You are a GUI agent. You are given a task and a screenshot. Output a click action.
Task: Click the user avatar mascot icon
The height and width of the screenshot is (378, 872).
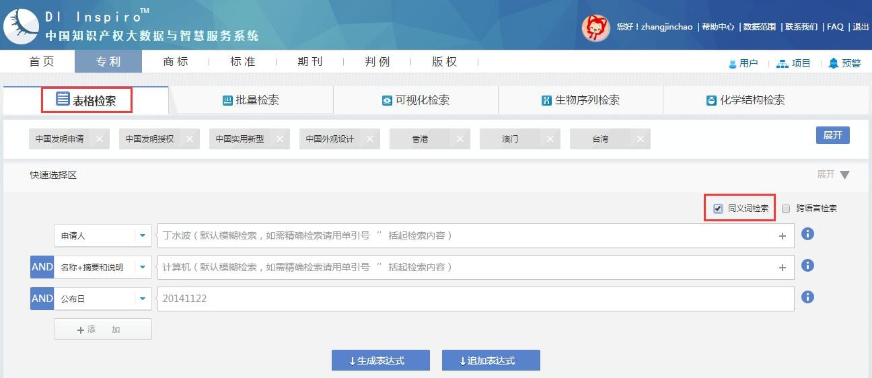point(595,27)
